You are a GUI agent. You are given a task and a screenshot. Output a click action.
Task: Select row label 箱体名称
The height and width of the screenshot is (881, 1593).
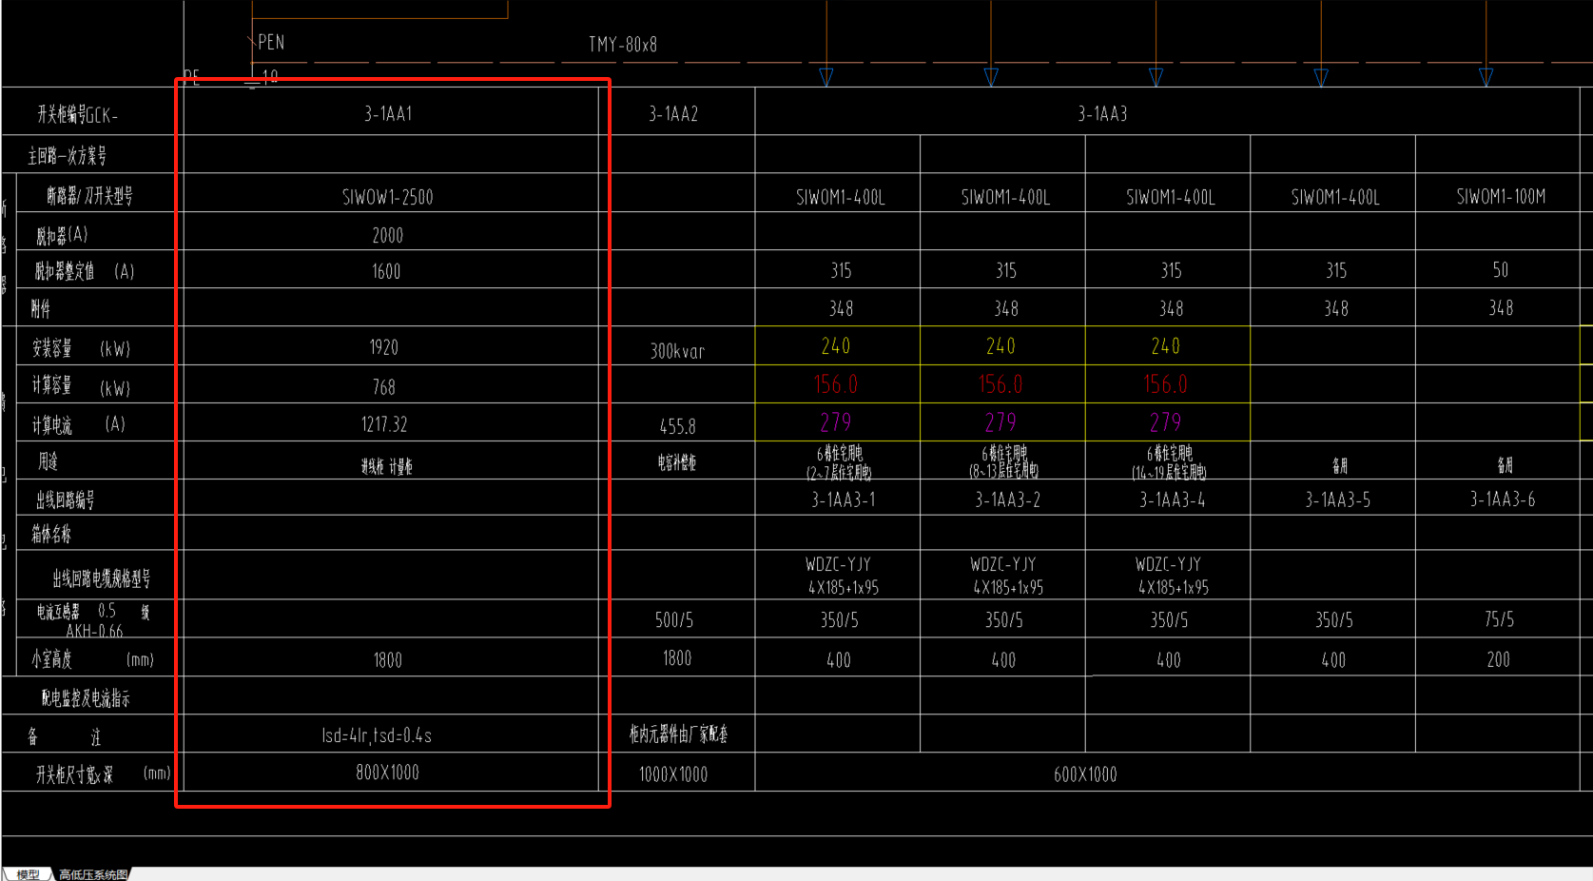pos(51,534)
